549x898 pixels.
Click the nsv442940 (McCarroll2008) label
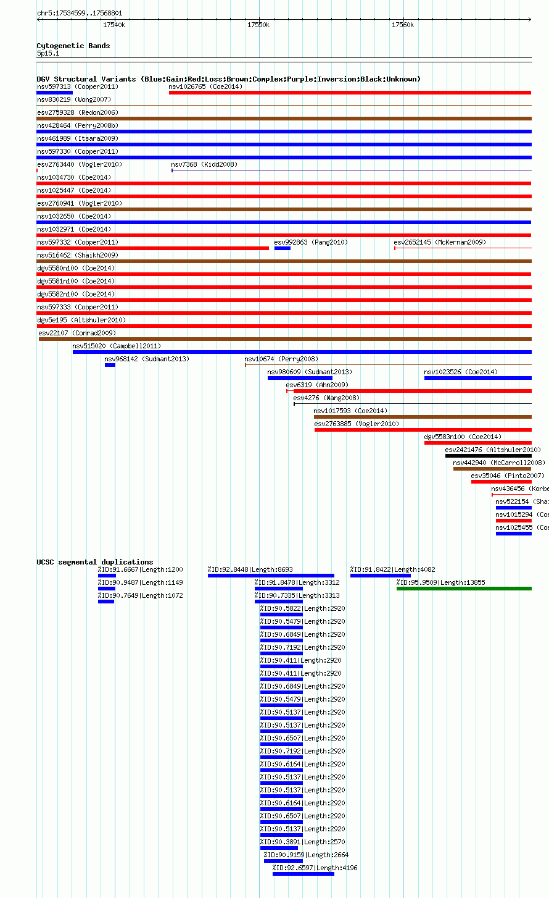point(499,463)
